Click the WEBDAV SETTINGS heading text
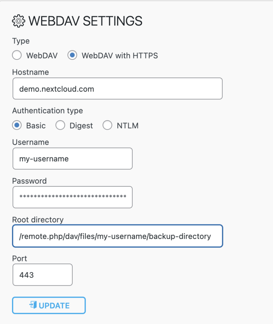Image resolution: width=273 pixels, height=324 pixels. (85, 21)
